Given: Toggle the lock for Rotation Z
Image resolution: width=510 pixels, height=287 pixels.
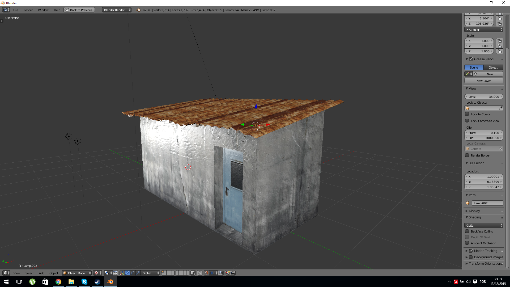Looking at the screenshot, I should pos(500,24).
